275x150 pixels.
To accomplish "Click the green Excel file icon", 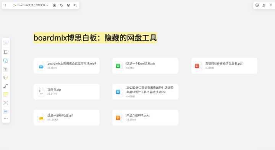I will point(118,66).
